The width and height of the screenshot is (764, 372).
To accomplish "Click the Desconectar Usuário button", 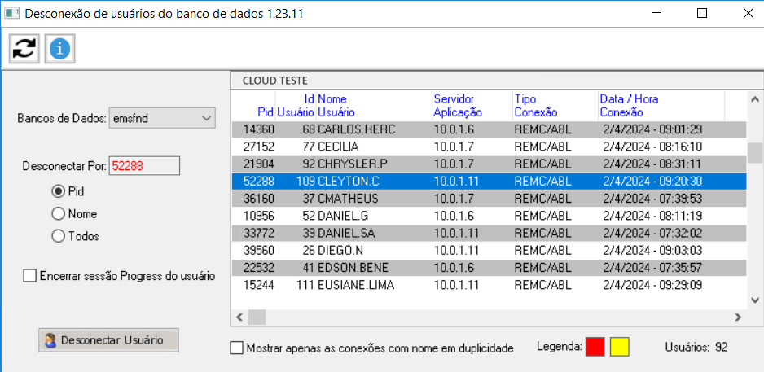I will click(108, 339).
